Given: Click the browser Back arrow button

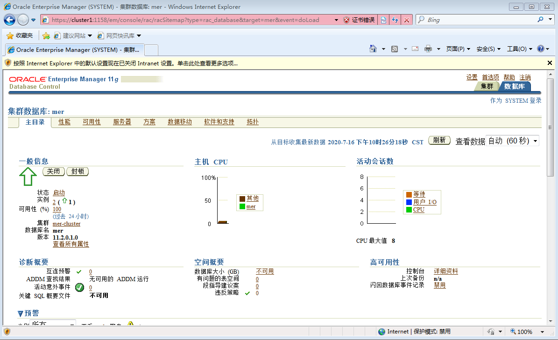Looking at the screenshot, I should pyautogui.click(x=10, y=20).
